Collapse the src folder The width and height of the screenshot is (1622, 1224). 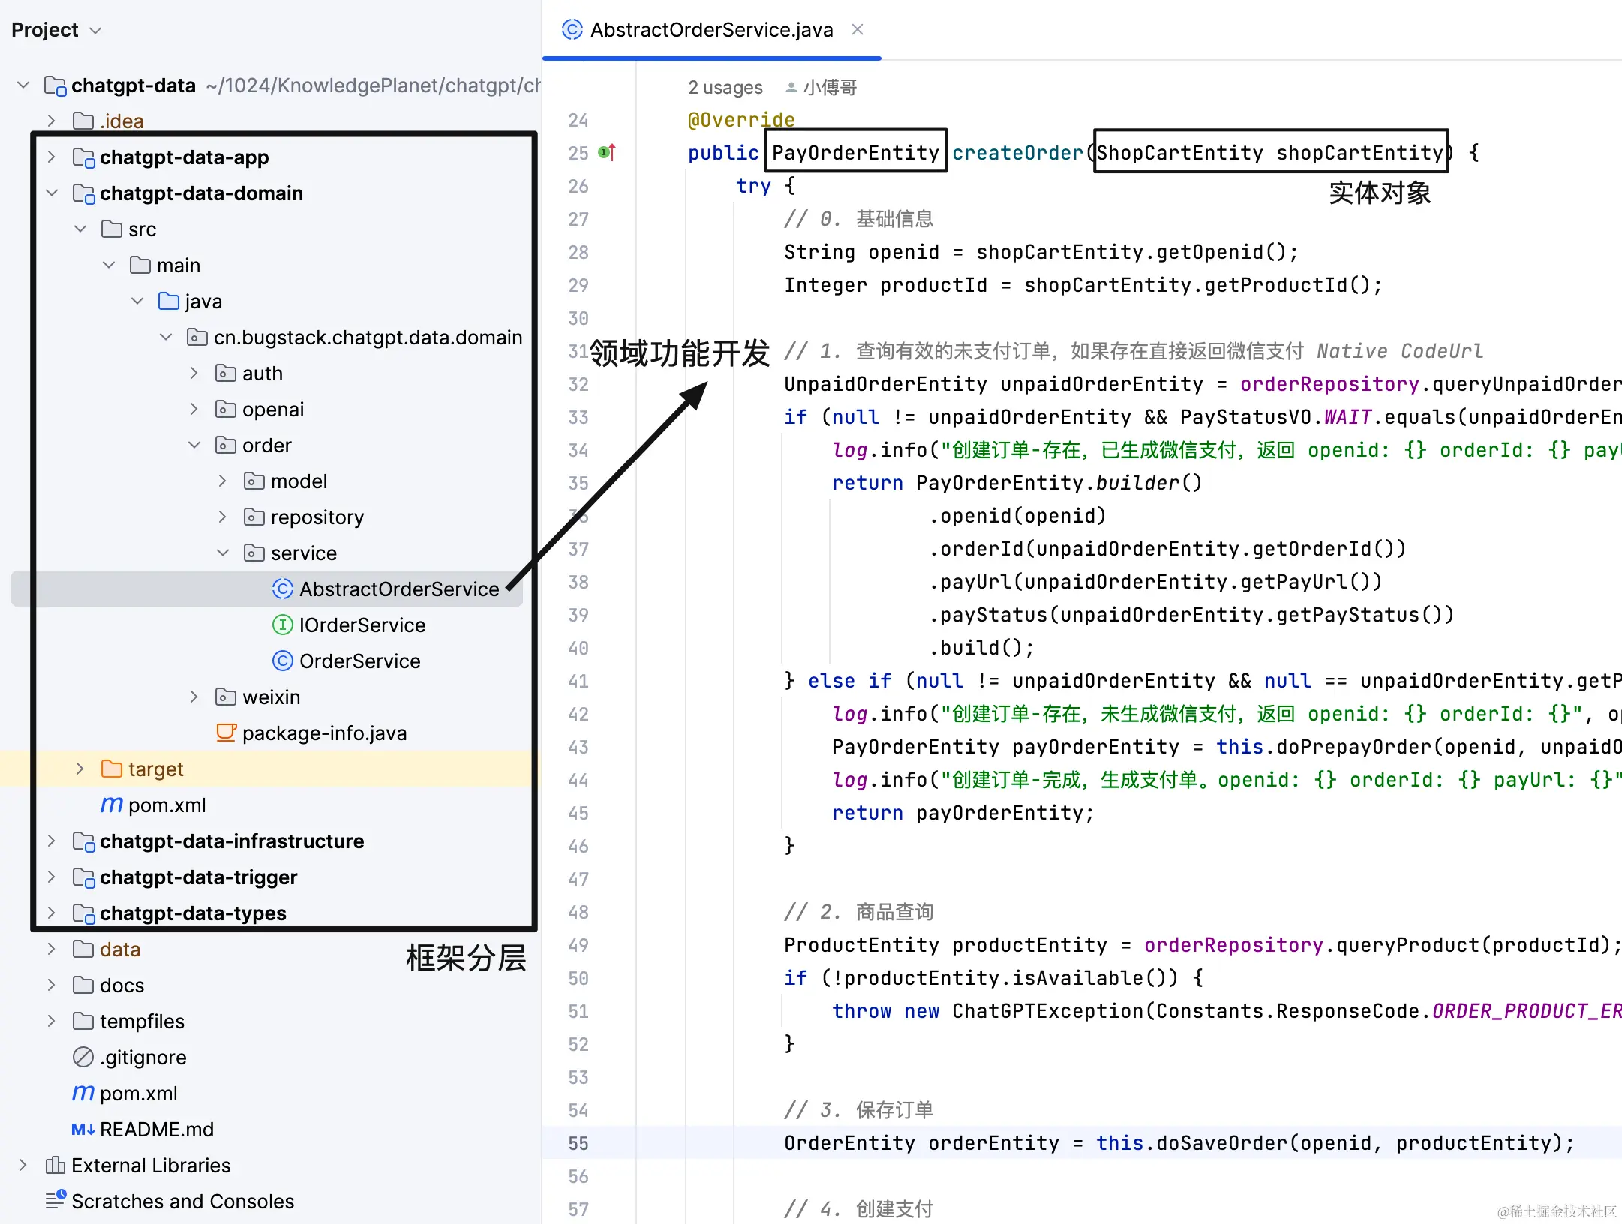pos(80,229)
